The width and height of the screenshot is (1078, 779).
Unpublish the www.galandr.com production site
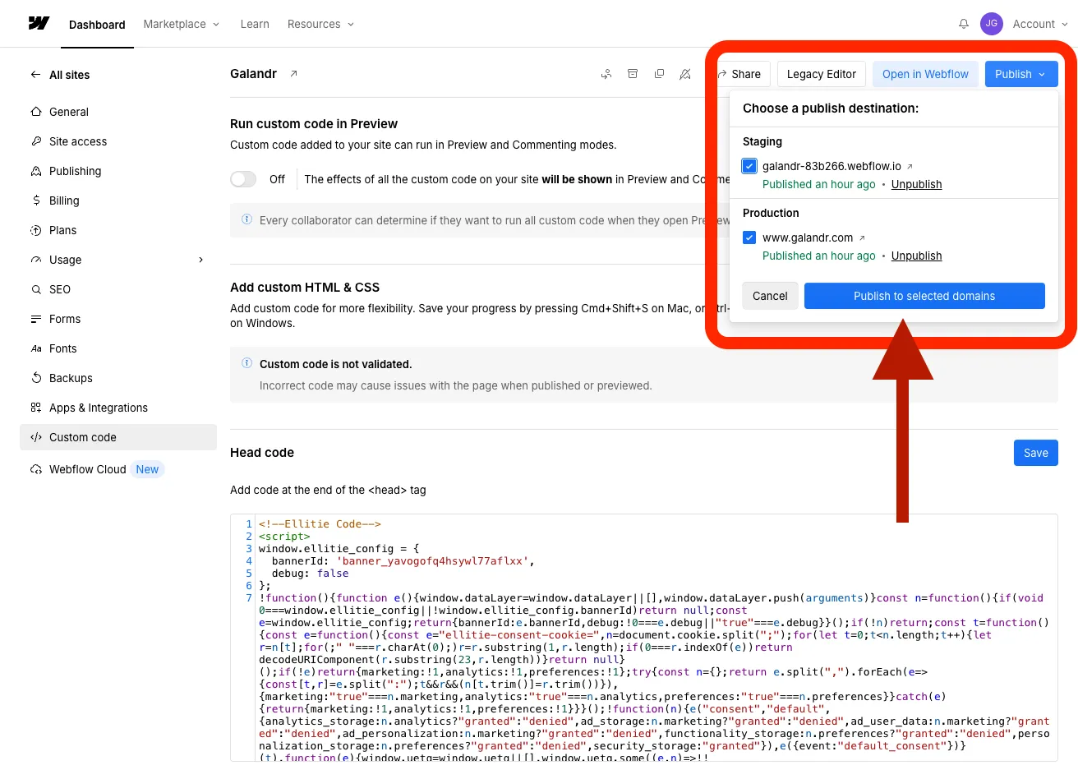click(916, 256)
